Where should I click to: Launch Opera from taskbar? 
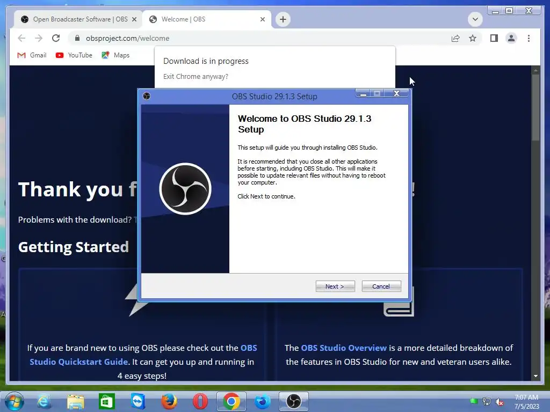pyautogui.click(x=200, y=401)
